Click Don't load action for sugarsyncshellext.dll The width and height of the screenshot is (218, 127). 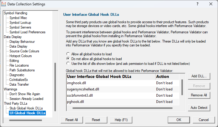[x=164, y=89]
